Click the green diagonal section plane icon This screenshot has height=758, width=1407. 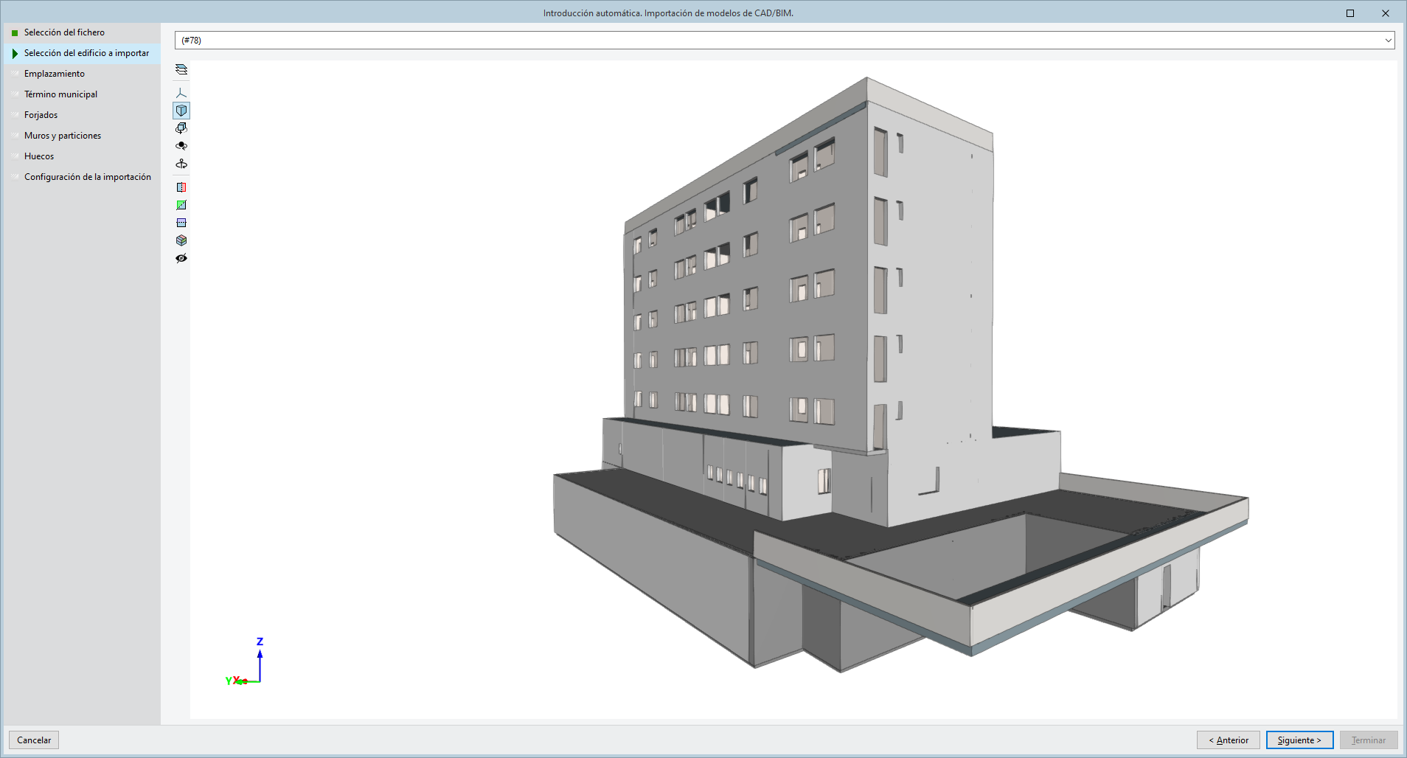tap(181, 205)
